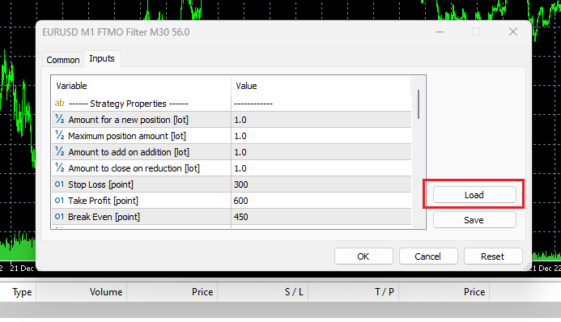Confirm the dialog with OK
561x322 pixels.
click(x=363, y=256)
